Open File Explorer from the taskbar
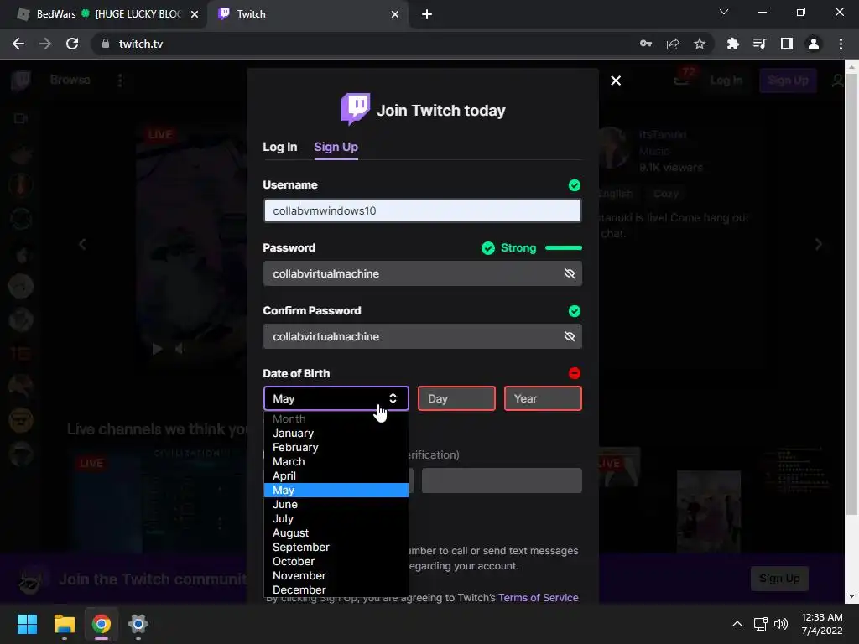 click(x=64, y=624)
